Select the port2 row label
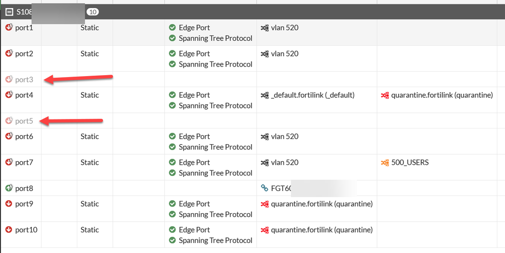 pyautogui.click(x=24, y=54)
